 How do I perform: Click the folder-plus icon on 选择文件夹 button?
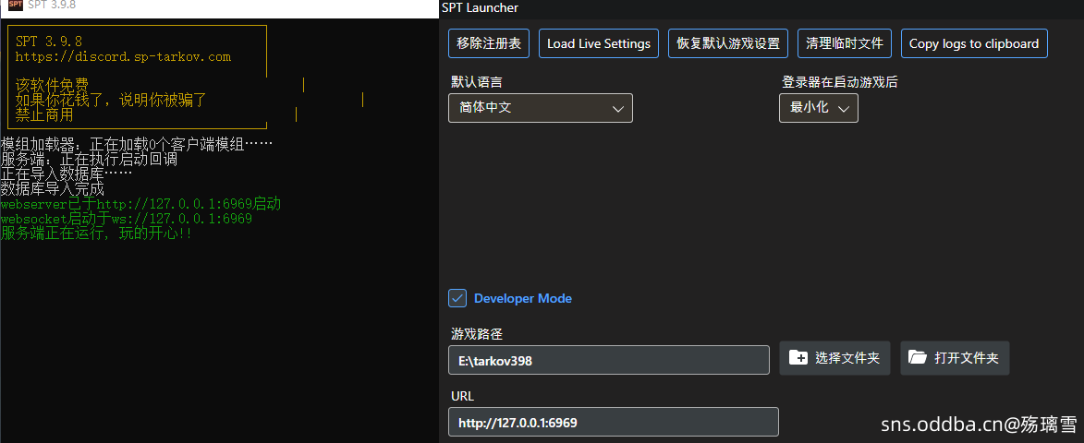coord(798,357)
